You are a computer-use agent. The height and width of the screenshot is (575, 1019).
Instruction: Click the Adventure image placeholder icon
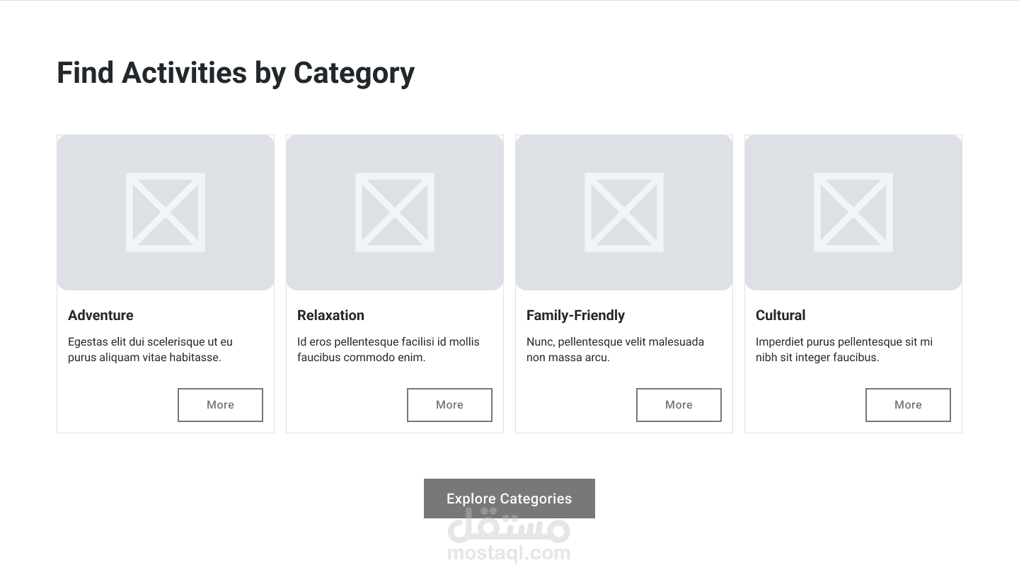[x=166, y=212]
